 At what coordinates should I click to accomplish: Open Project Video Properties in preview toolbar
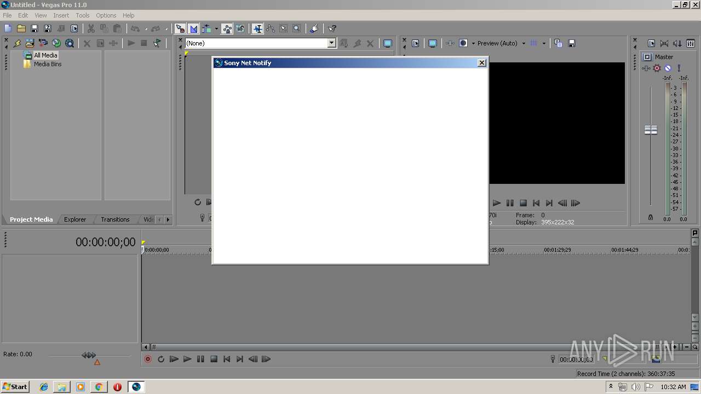[x=415, y=43]
